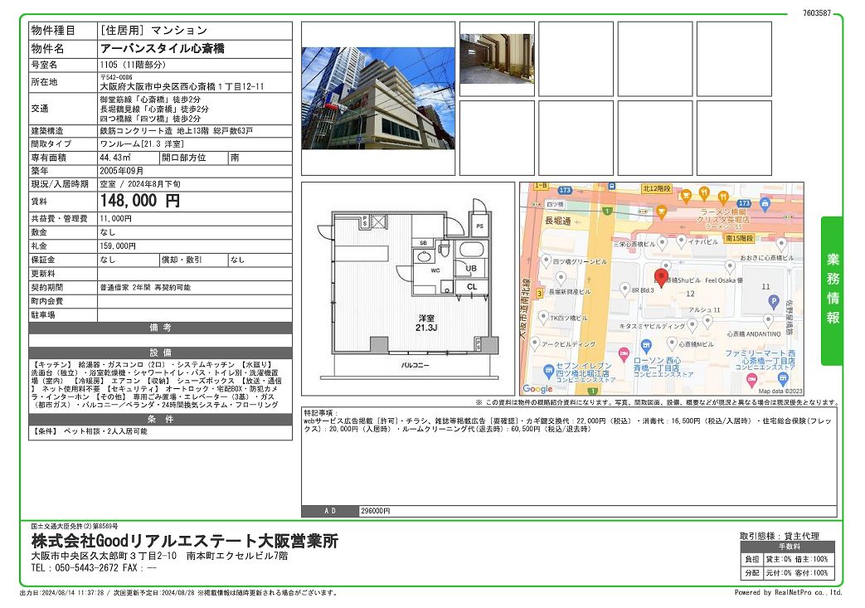The image size is (865, 608).
Task: Click the gray pin for キタスミヤビルディング
Action: 692,324
